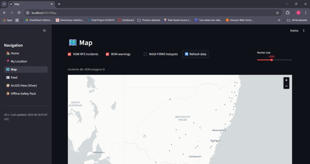Open the tab groups grid icon
This screenshot has height=164, width=310.
(17, 20)
